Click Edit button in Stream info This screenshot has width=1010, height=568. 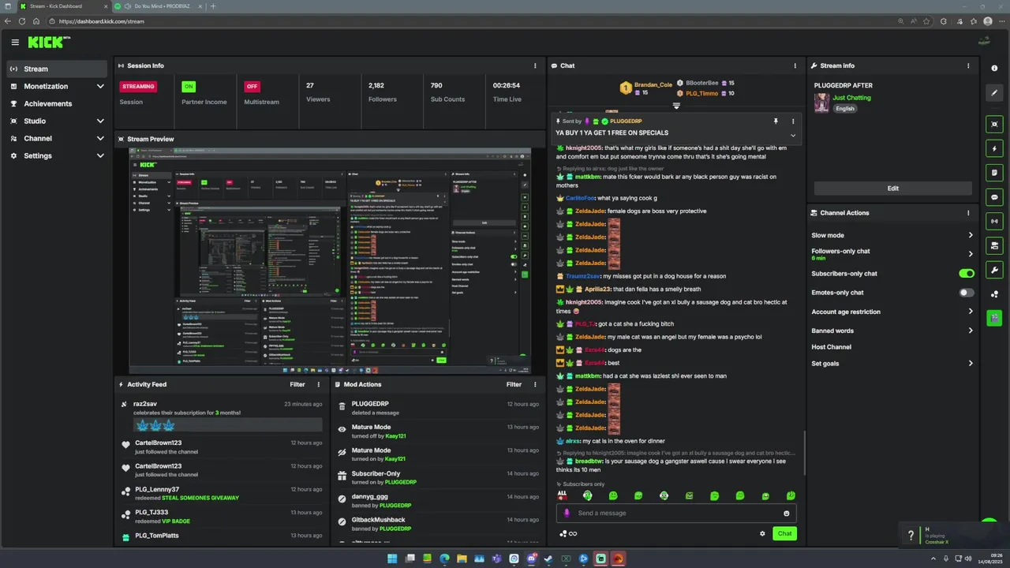point(892,189)
